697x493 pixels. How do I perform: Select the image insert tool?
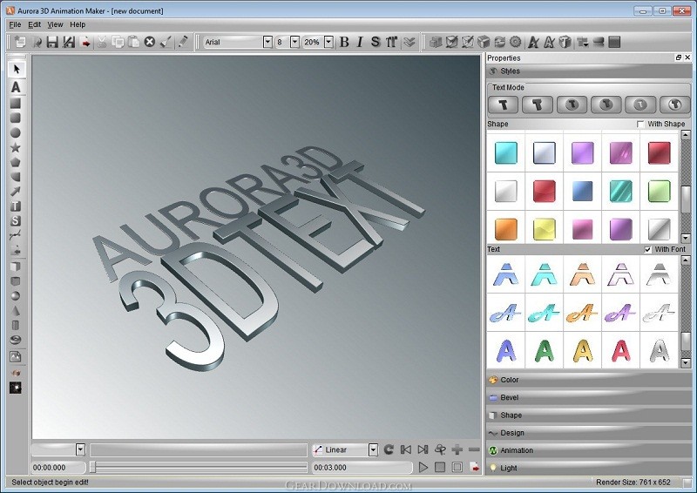pos(16,356)
